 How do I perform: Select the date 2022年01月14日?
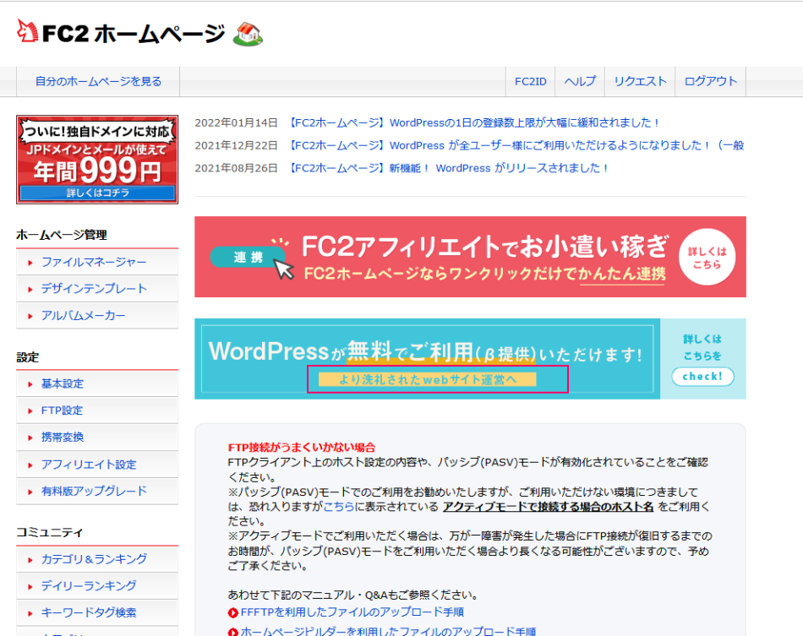click(236, 122)
